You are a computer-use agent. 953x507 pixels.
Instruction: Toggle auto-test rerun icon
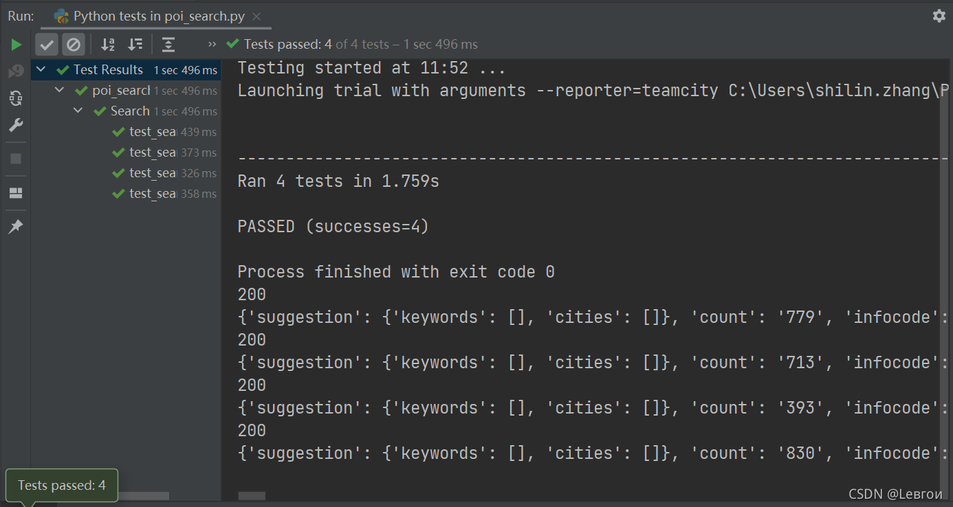click(16, 98)
